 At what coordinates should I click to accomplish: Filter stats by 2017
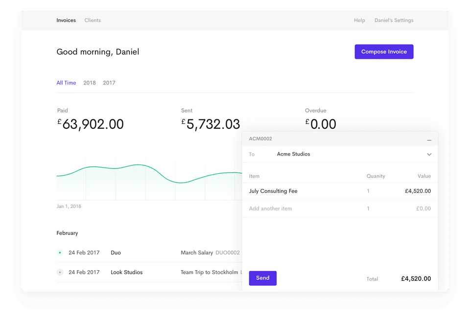[109, 83]
